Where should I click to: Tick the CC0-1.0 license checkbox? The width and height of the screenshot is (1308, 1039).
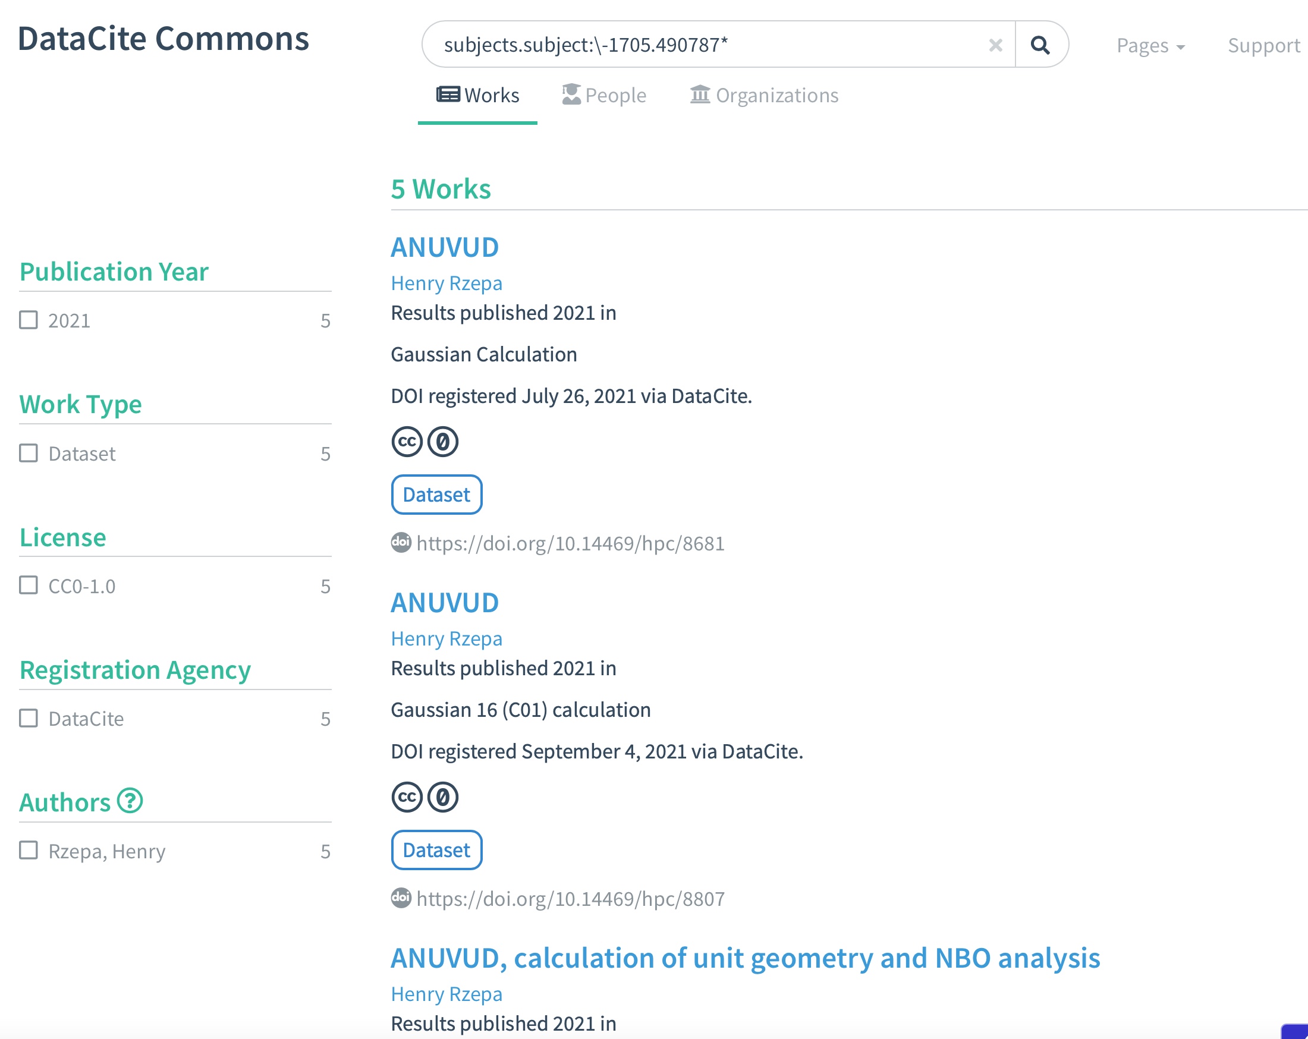[x=29, y=585]
